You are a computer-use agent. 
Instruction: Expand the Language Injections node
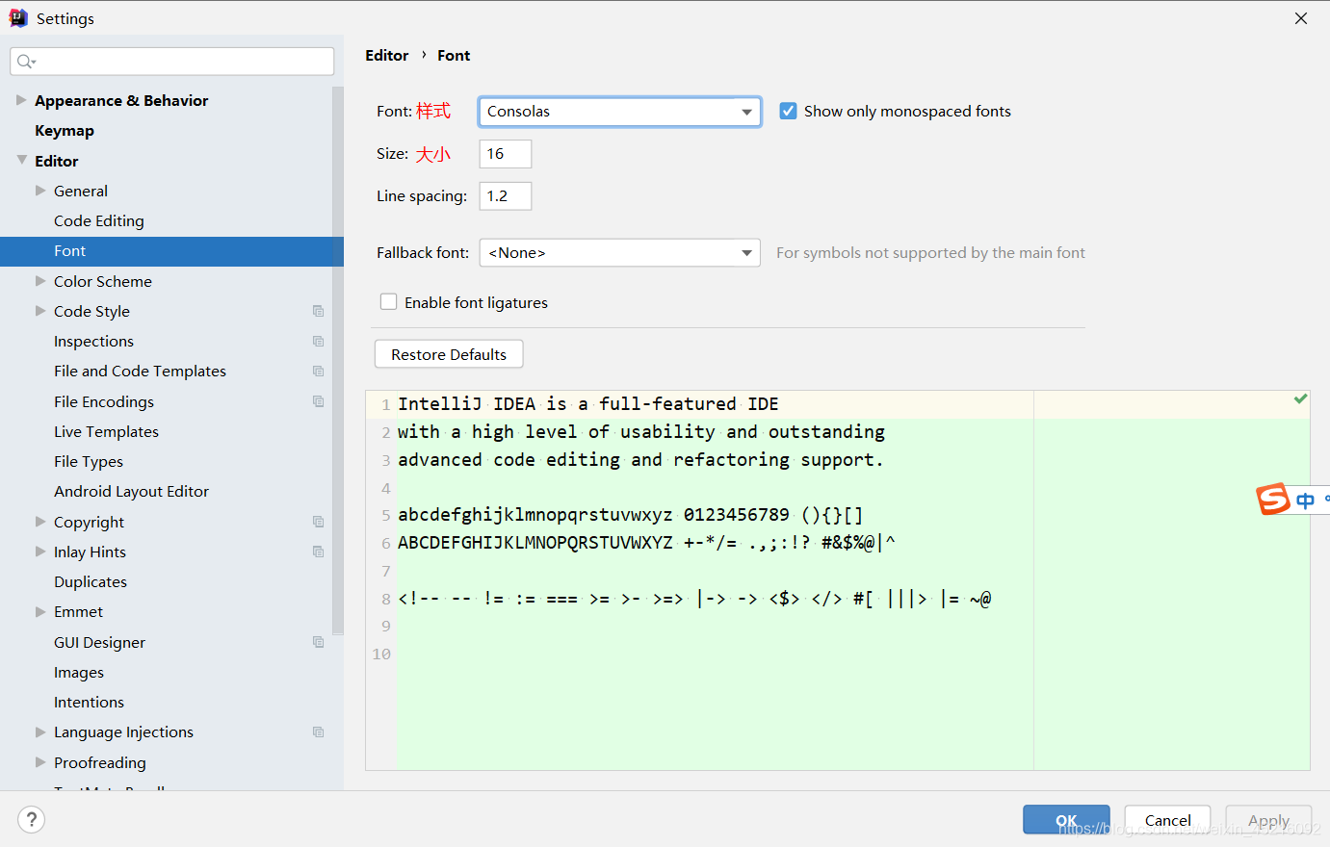pos(40,731)
